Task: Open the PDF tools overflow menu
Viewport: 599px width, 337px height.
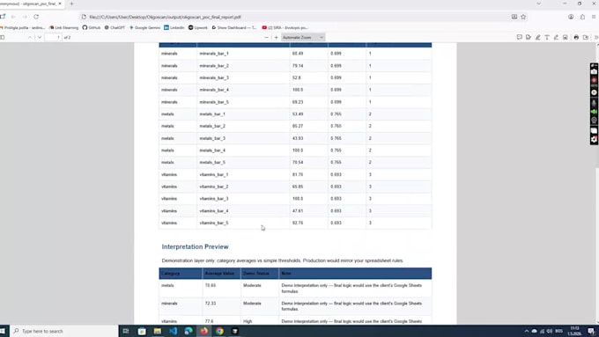Action: click(x=596, y=38)
